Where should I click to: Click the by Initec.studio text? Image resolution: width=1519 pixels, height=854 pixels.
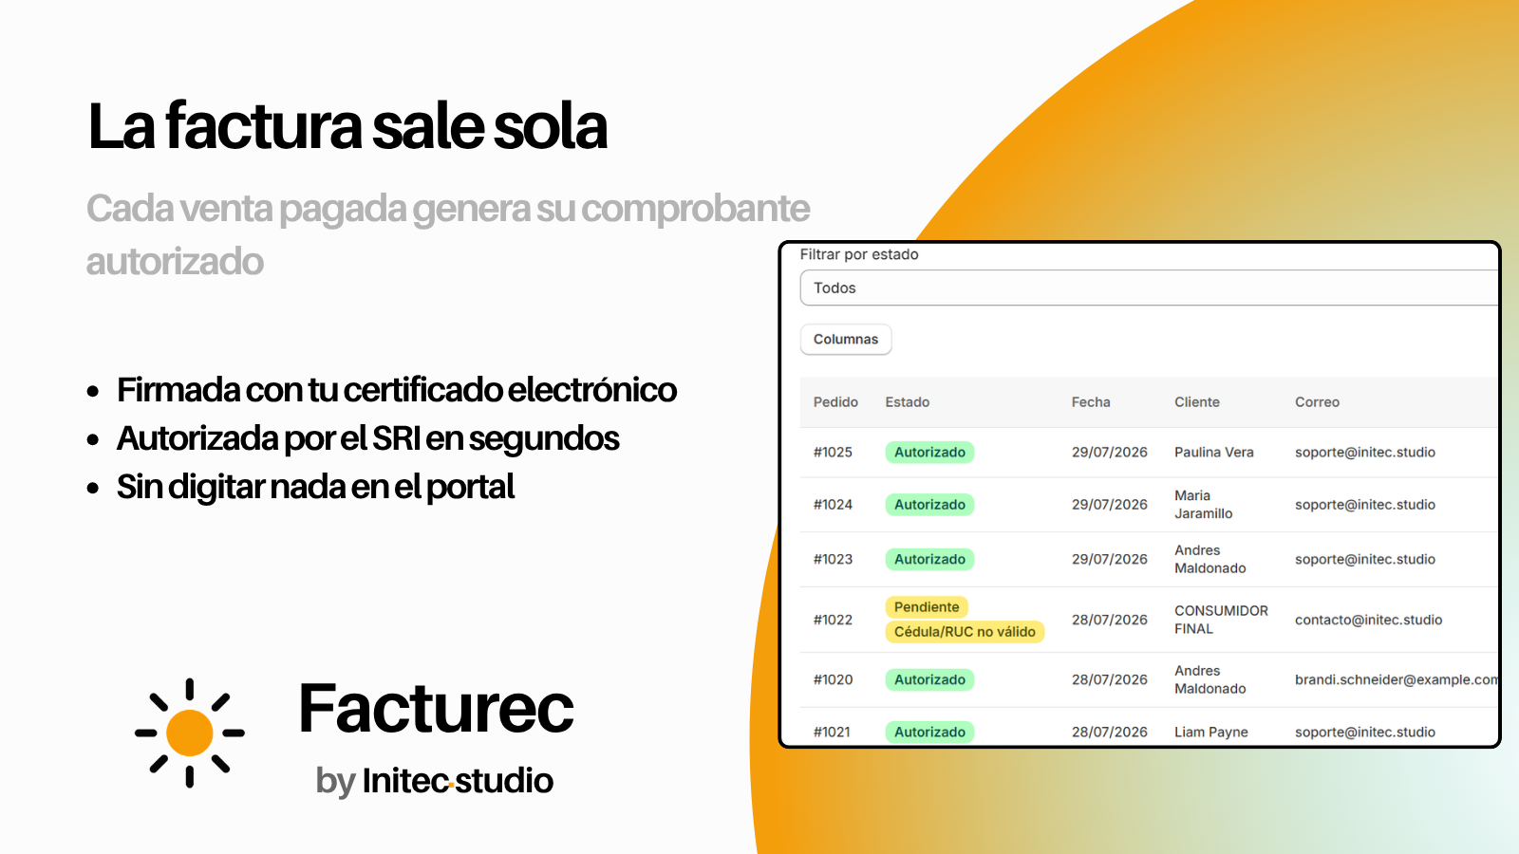coord(434,781)
